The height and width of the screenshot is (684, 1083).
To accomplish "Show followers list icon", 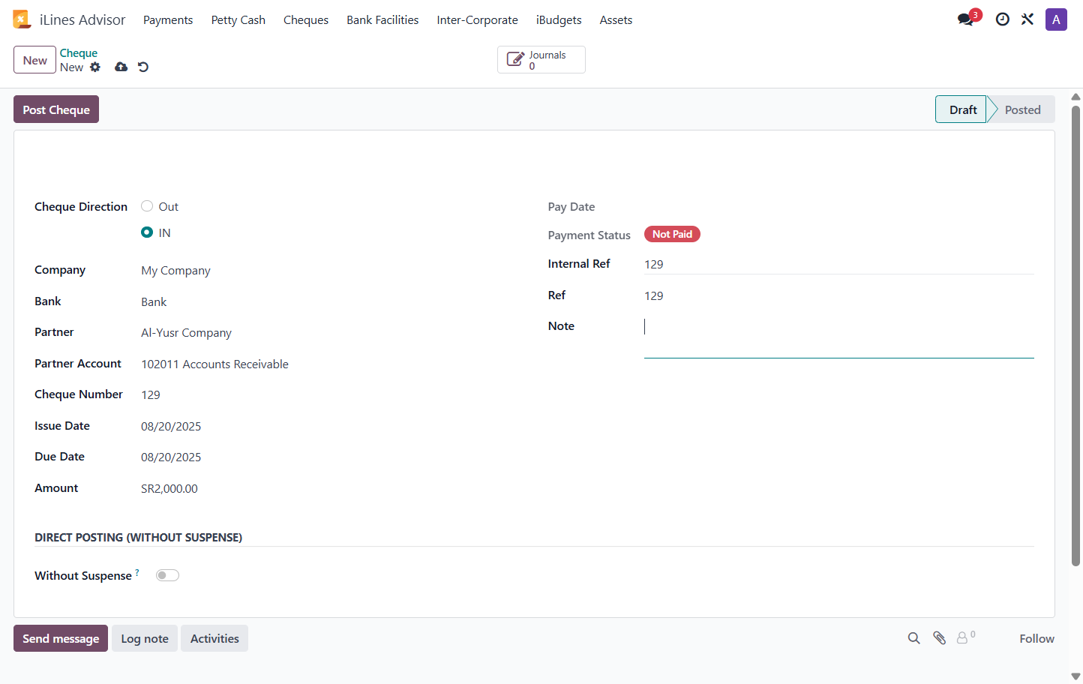I will pos(966,637).
